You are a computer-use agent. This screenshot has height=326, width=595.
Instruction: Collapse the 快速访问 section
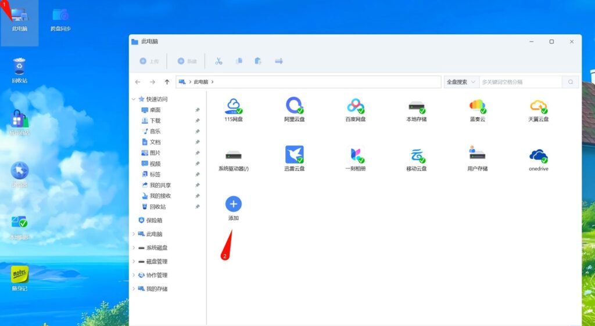coord(134,99)
